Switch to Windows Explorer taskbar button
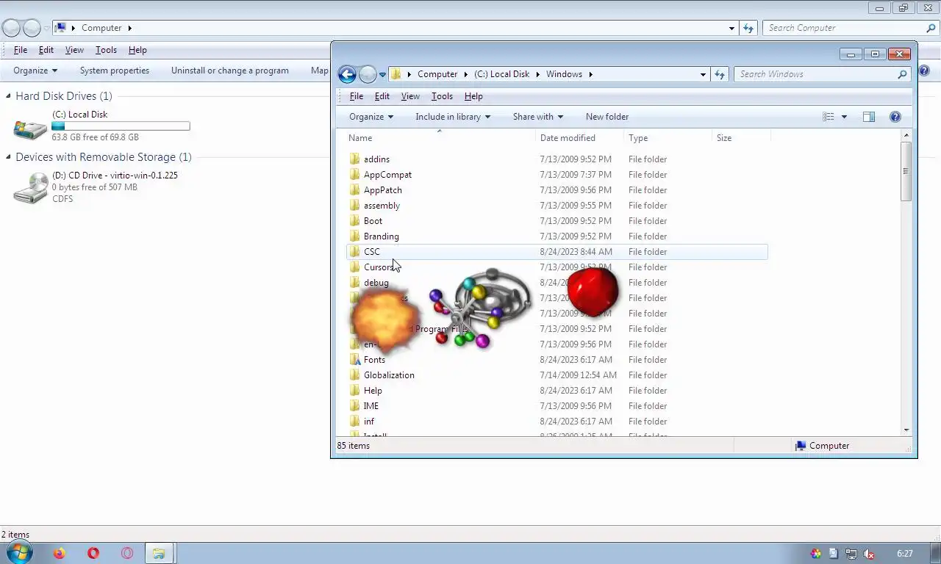This screenshot has height=564, width=941. point(159,554)
